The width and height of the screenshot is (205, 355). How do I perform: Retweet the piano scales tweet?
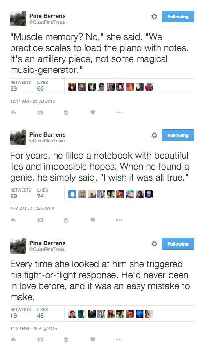[x=40, y=112]
